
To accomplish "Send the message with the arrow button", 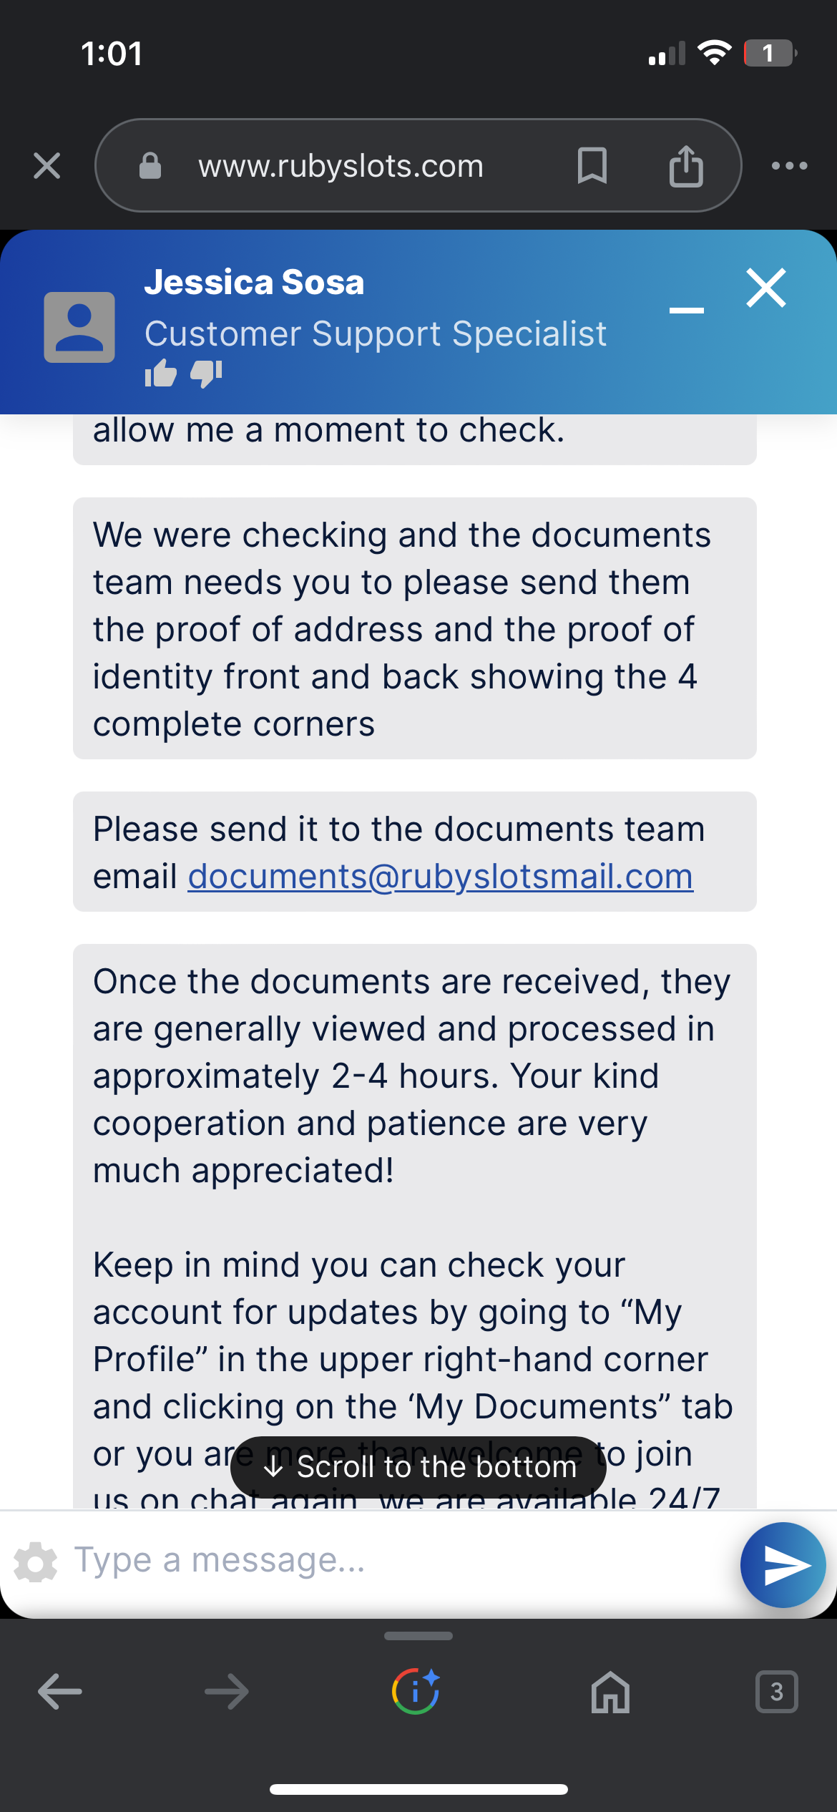I will [x=783, y=1565].
